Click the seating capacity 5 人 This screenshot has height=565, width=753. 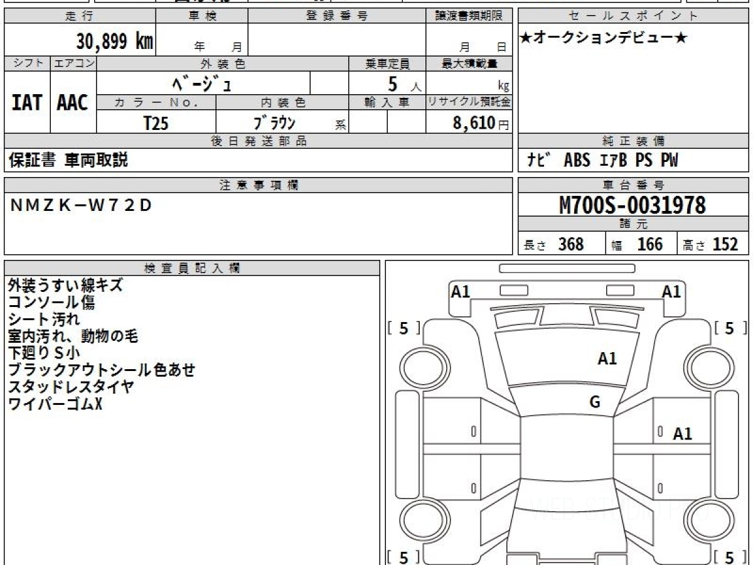(x=404, y=83)
